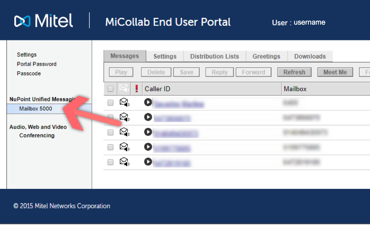Refresh the message list

pos(294,72)
